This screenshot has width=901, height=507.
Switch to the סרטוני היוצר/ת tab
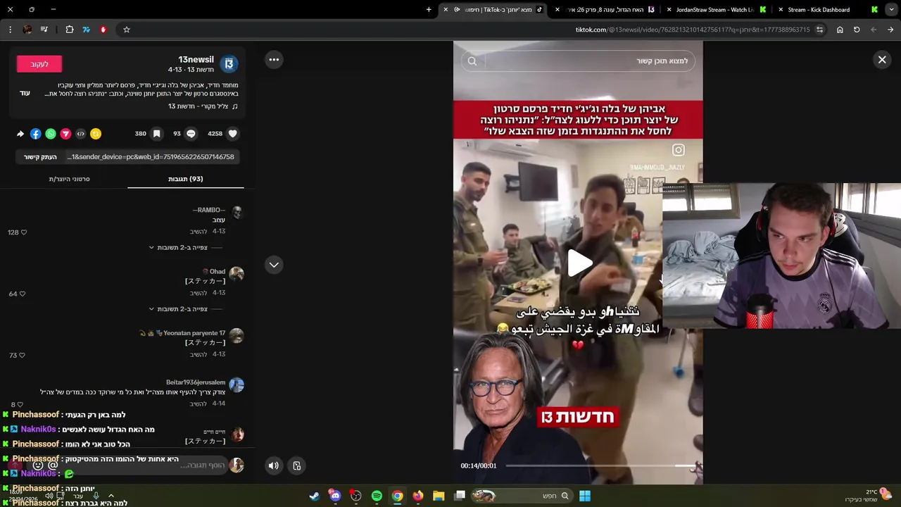click(x=69, y=179)
